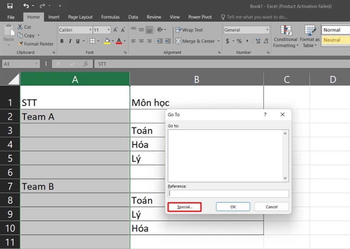Open the Font Size dropdown
Screen dimensions: 350x249
tap(108, 30)
